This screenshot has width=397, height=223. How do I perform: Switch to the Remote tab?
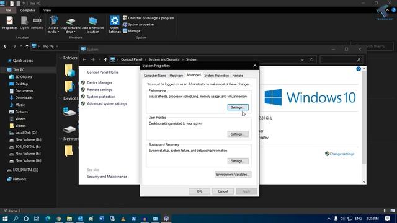pos(238,76)
